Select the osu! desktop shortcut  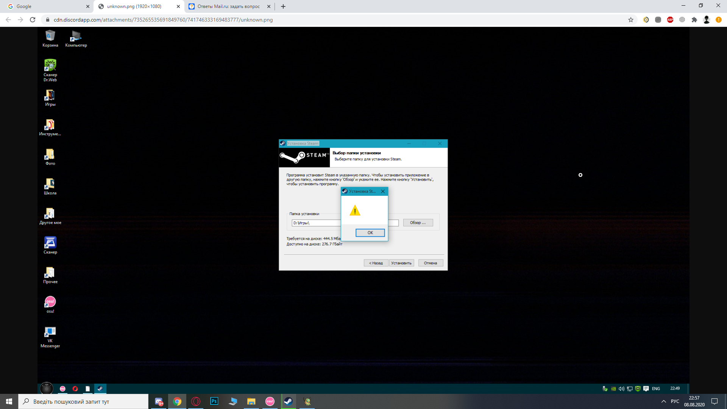click(50, 305)
